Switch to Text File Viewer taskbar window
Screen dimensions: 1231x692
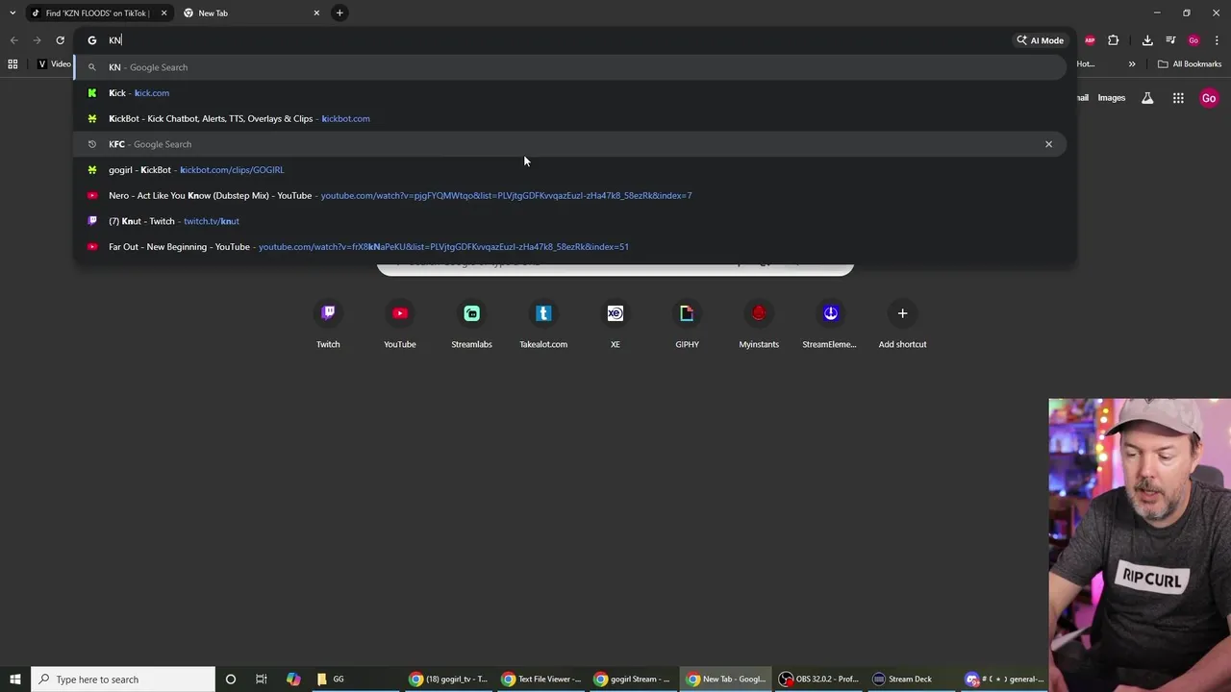coord(540,680)
